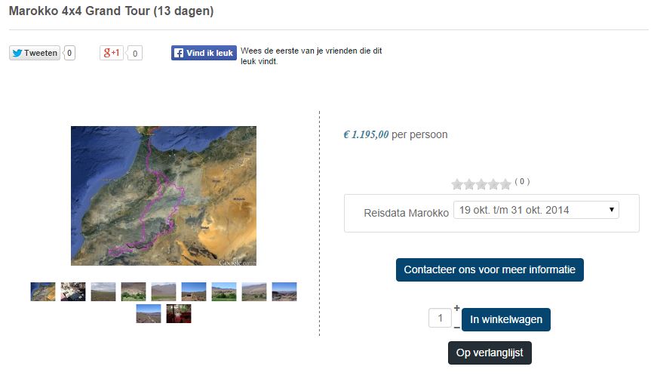Decrease quantity with the minus icon
The width and height of the screenshot is (651, 388).
[456, 328]
